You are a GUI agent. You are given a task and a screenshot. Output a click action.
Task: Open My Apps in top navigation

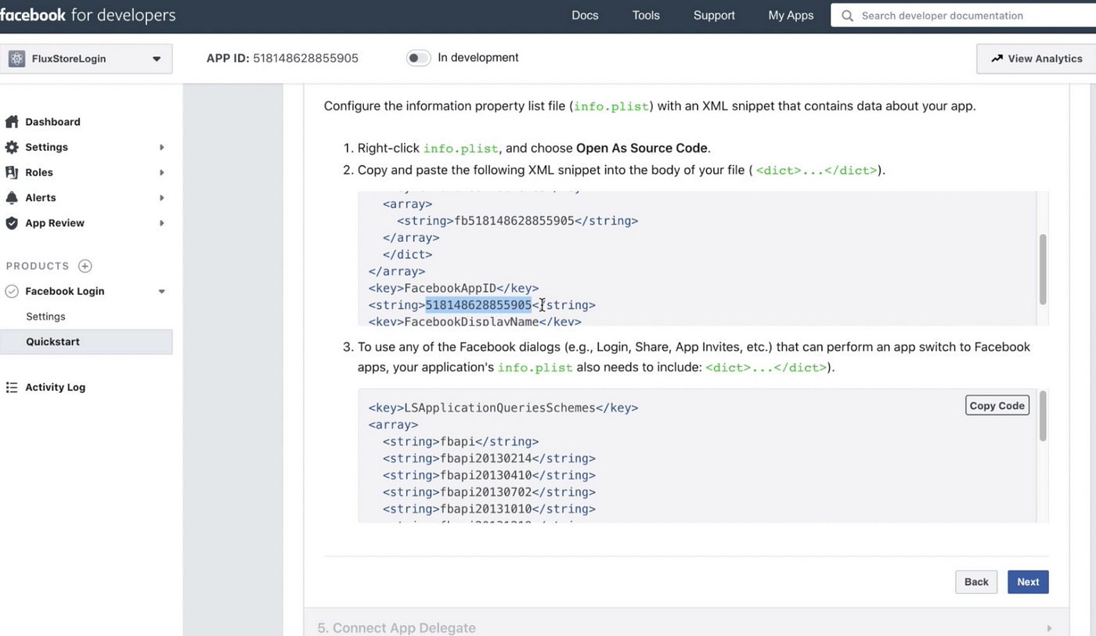[x=791, y=16]
